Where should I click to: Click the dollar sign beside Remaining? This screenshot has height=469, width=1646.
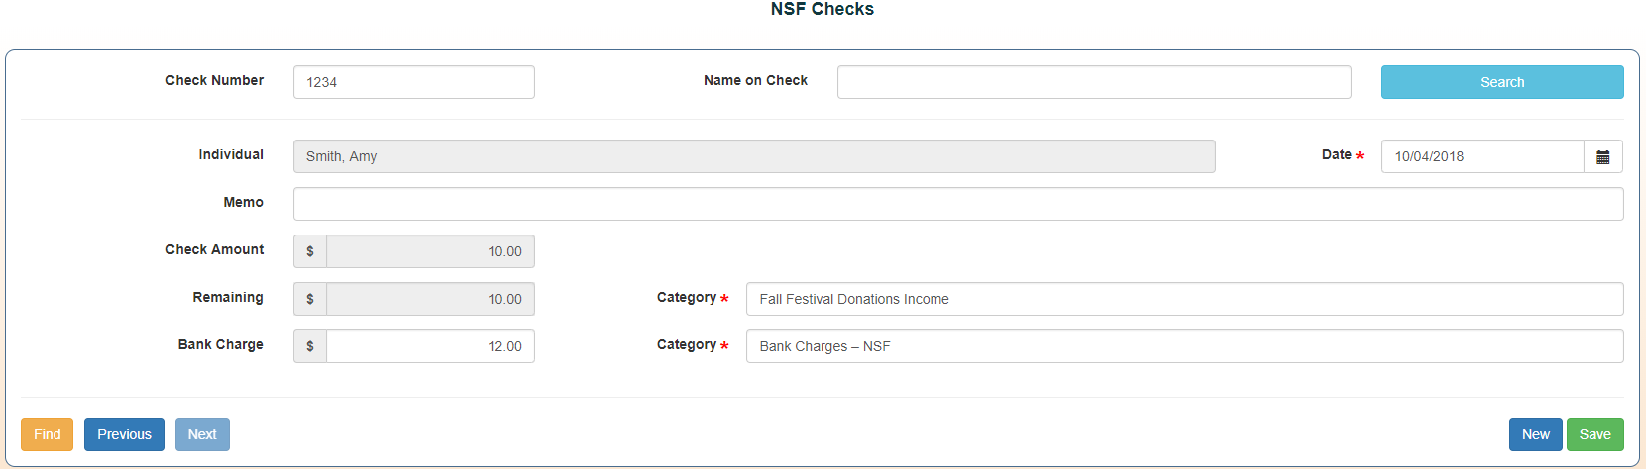[310, 299]
